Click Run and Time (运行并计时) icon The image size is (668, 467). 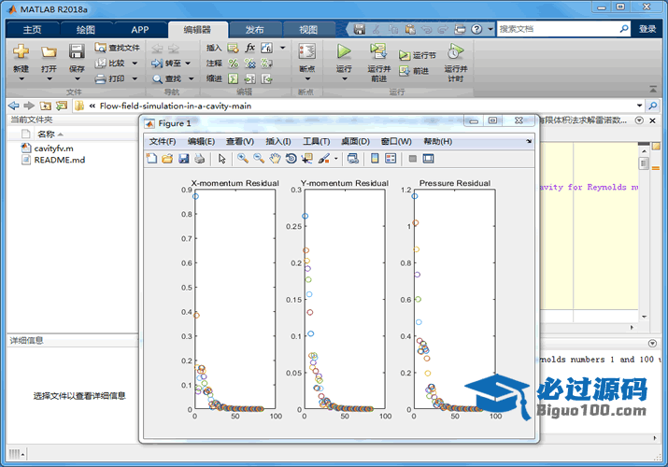[455, 51]
